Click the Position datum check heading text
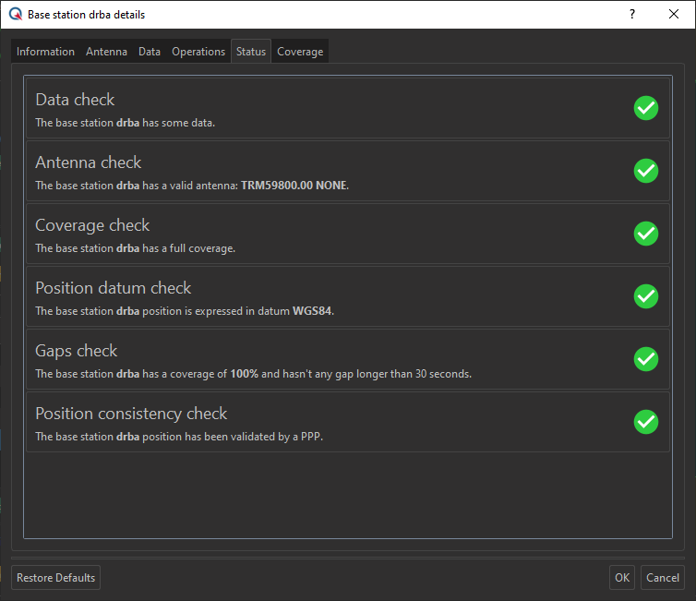This screenshot has height=601, width=696. tap(113, 288)
